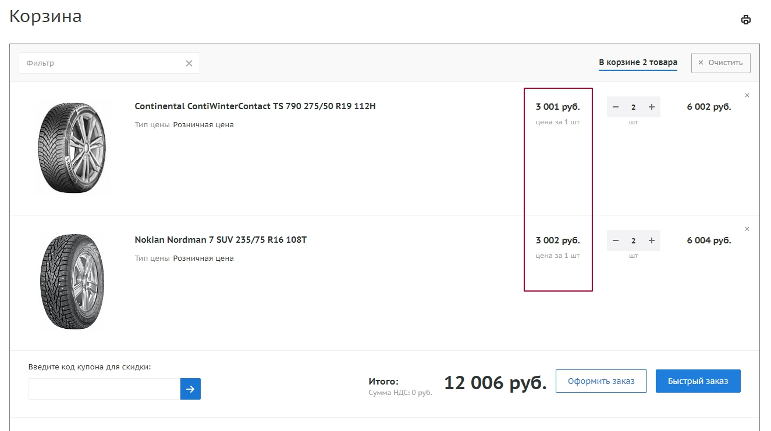The height and width of the screenshot is (431, 771).
Task: Click 'Розничная цена' under Nokian tire
Action: tap(203, 258)
